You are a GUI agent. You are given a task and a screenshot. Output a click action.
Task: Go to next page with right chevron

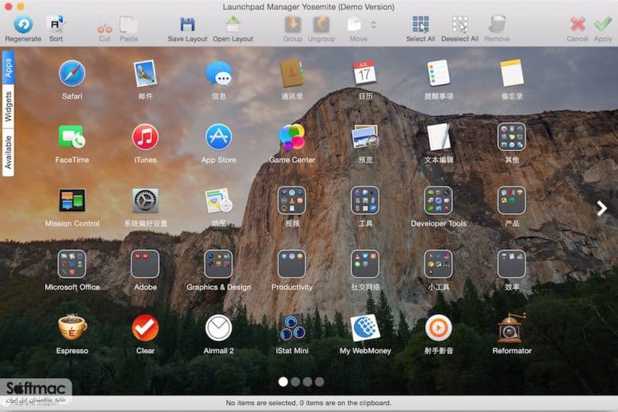[601, 208]
